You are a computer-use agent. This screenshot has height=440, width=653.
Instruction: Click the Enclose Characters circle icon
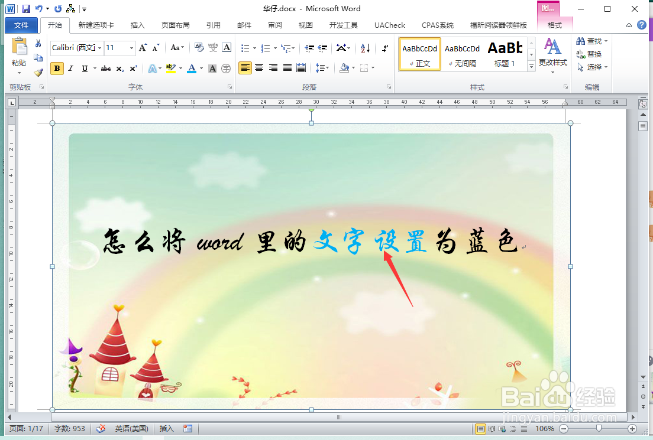(226, 69)
